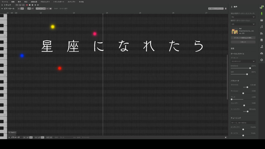Screen dimensions: 265x149
Task: Toggle second pitch-curve display button
Action: (41, 9)
